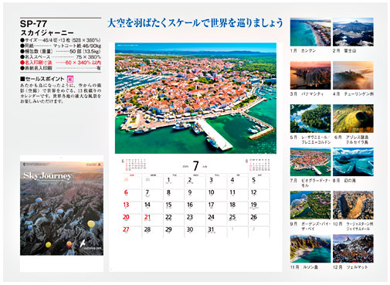Click the 梱包数 50部 line

[x=60, y=51]
